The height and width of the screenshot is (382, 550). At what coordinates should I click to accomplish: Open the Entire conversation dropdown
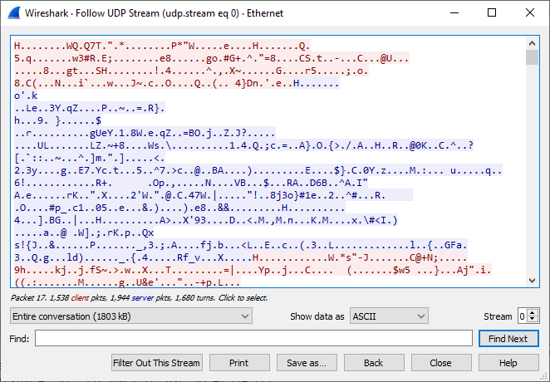pos(131,316)
